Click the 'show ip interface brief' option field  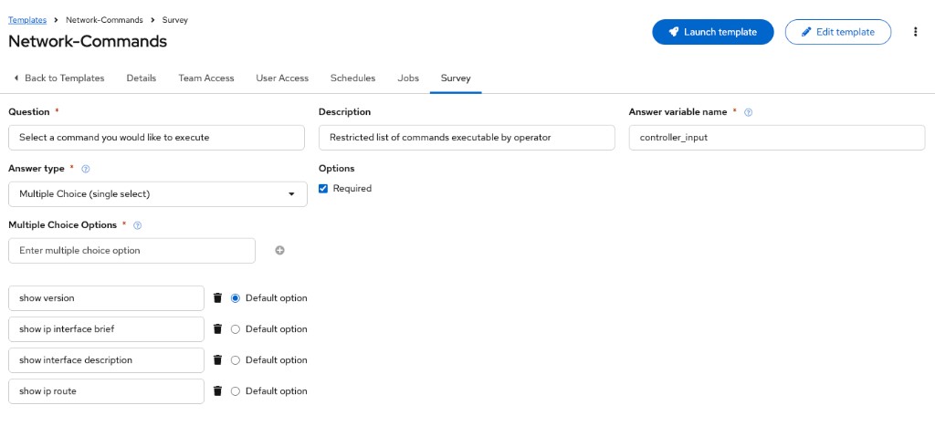106,329
